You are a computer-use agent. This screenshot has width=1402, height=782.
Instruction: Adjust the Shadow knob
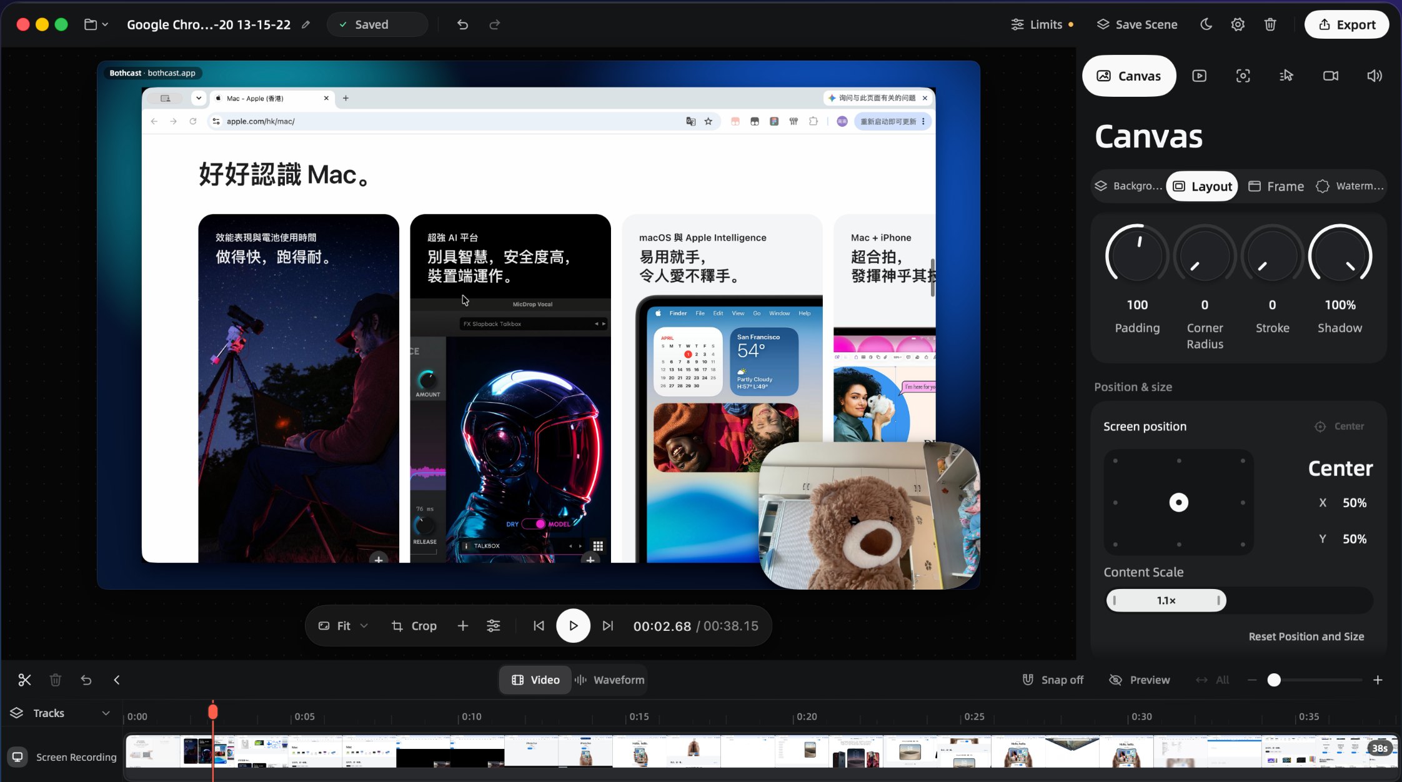(x=1340, y=256)
